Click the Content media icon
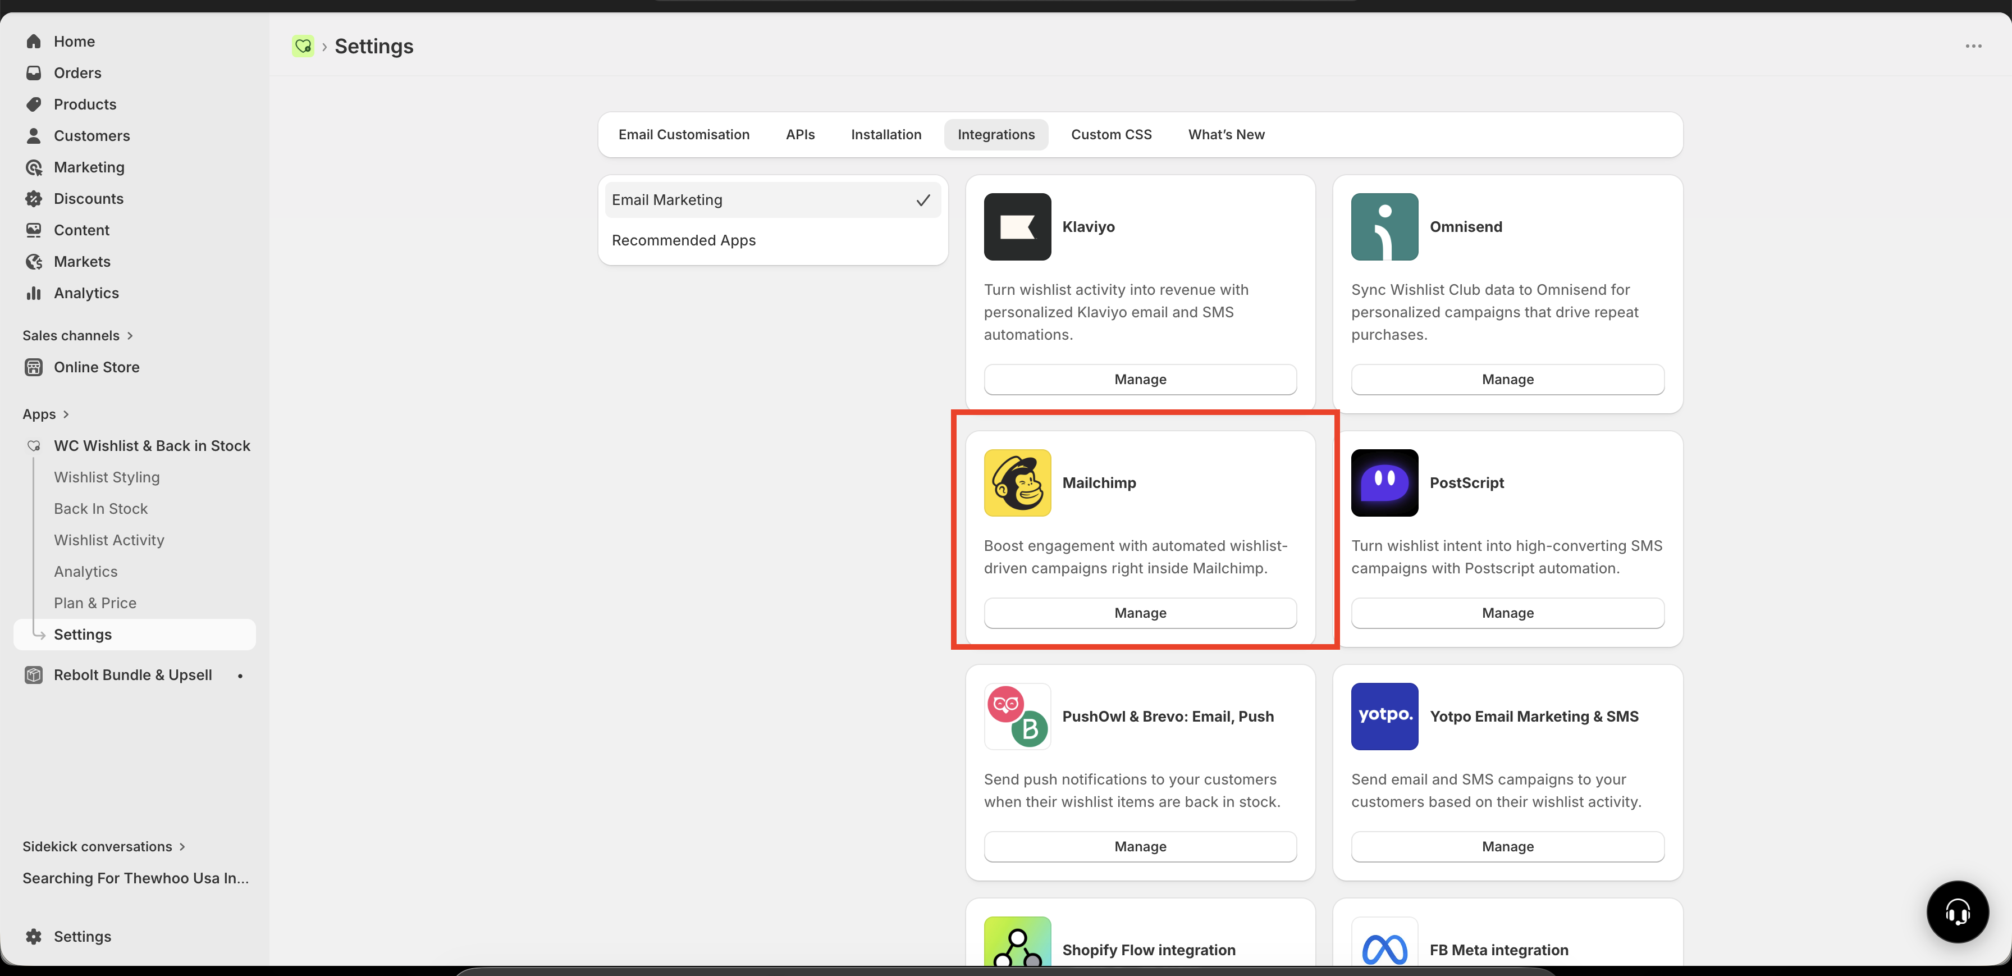Viewport: 2012px width, 976px height. 34,230
